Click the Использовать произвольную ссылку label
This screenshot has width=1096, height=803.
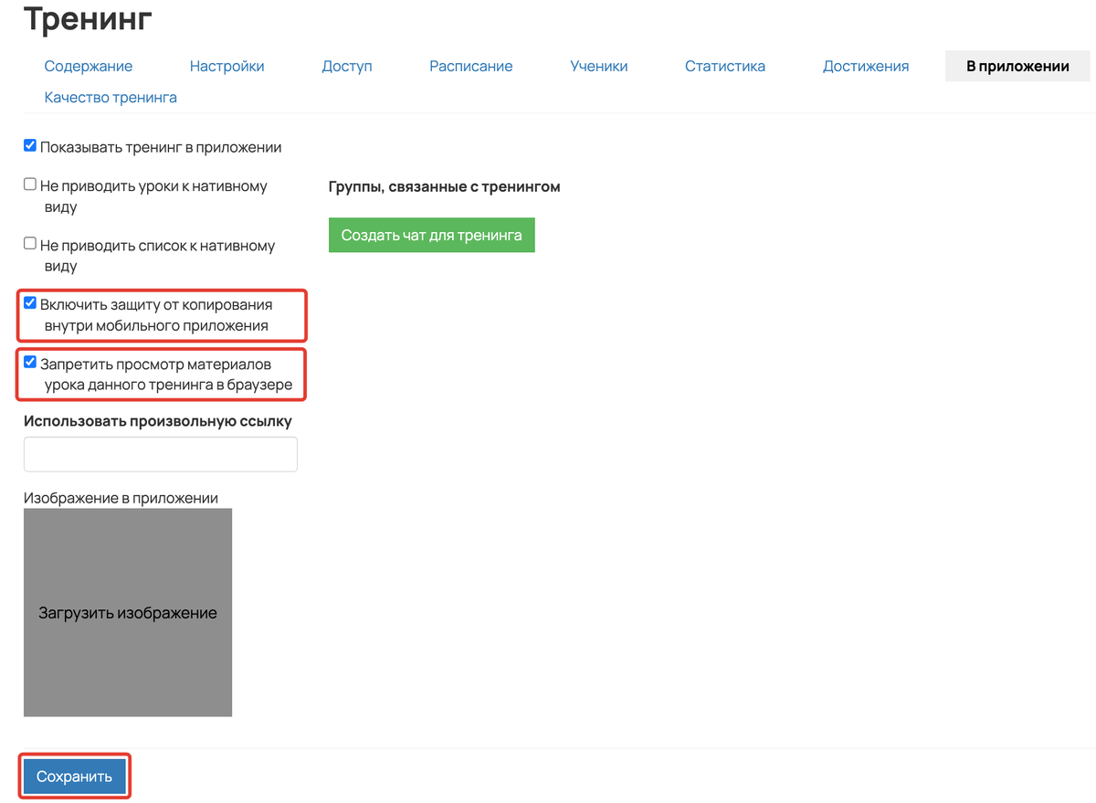158,421
